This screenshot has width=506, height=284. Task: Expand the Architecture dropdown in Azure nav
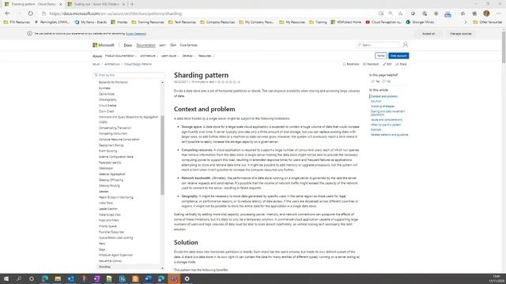(149, 56)
